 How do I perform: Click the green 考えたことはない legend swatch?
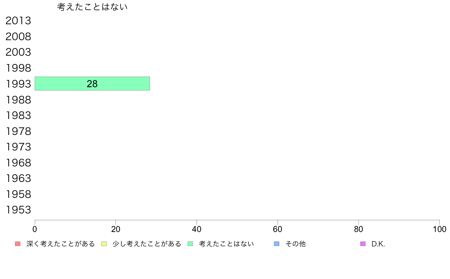point(190,244)
